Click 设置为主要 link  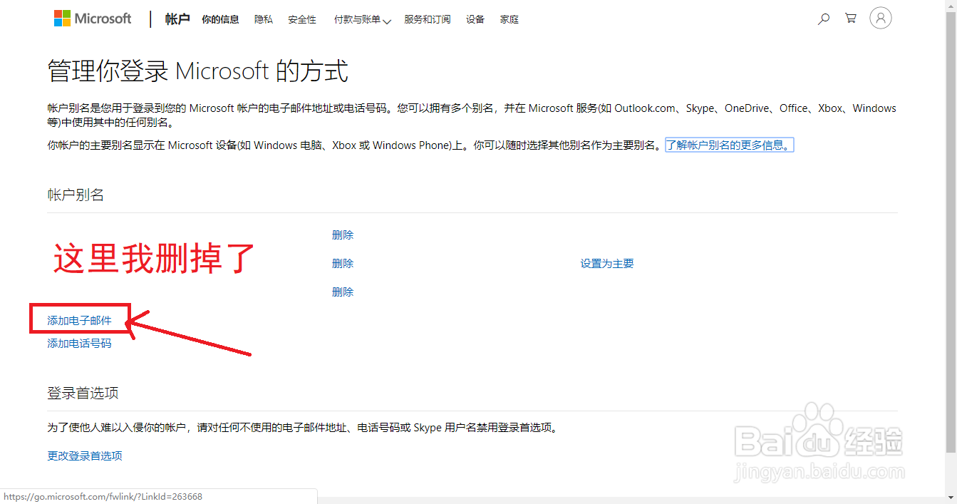607,264
